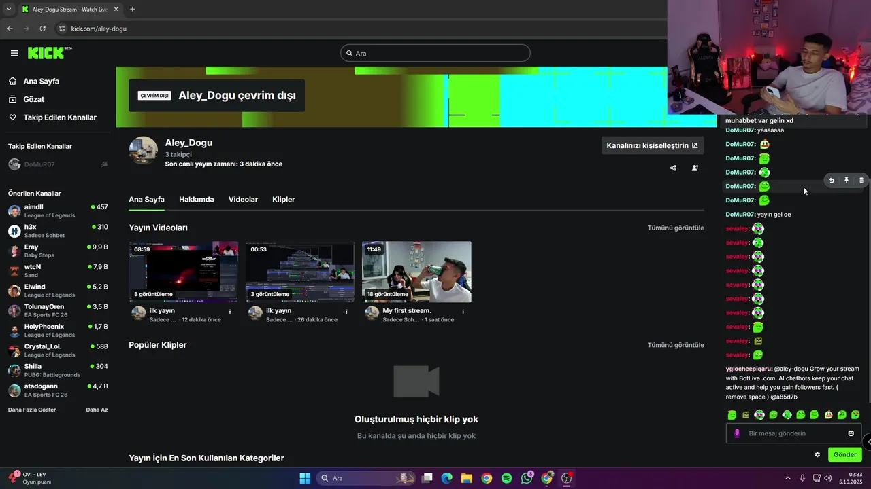Image resolution: width=871 pixels, height=489 pixels.
Task: Open Spotify from the taskbar
Action: (507, 478)
